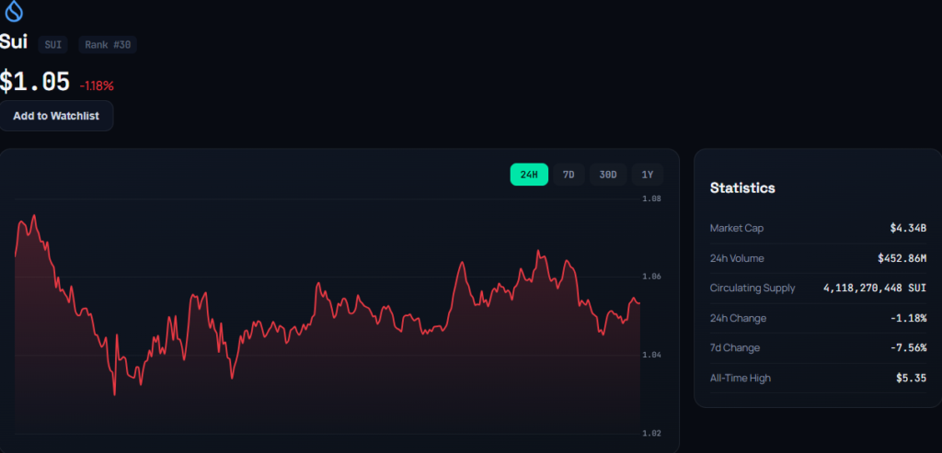Click the $4.34B market cap value

pos(908,228)
